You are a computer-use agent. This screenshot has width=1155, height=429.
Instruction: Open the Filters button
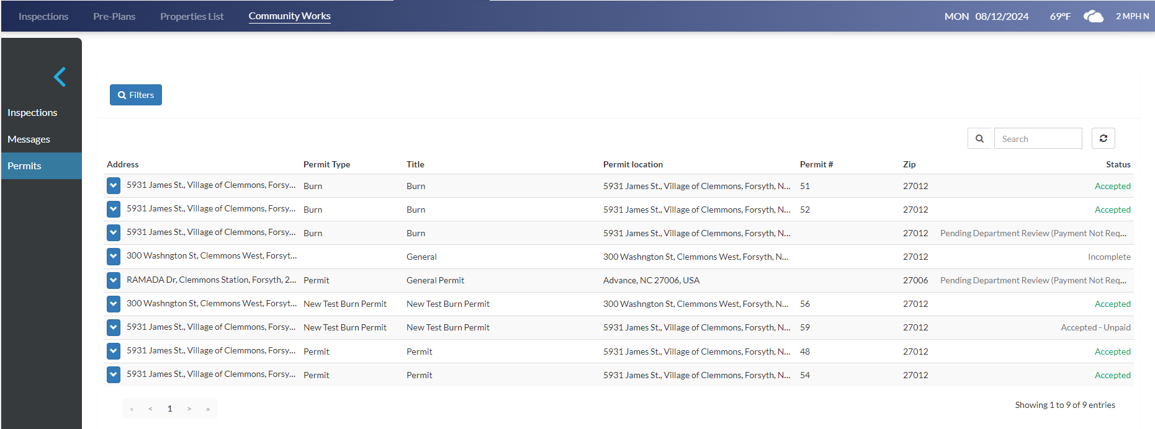coord(136,95)
